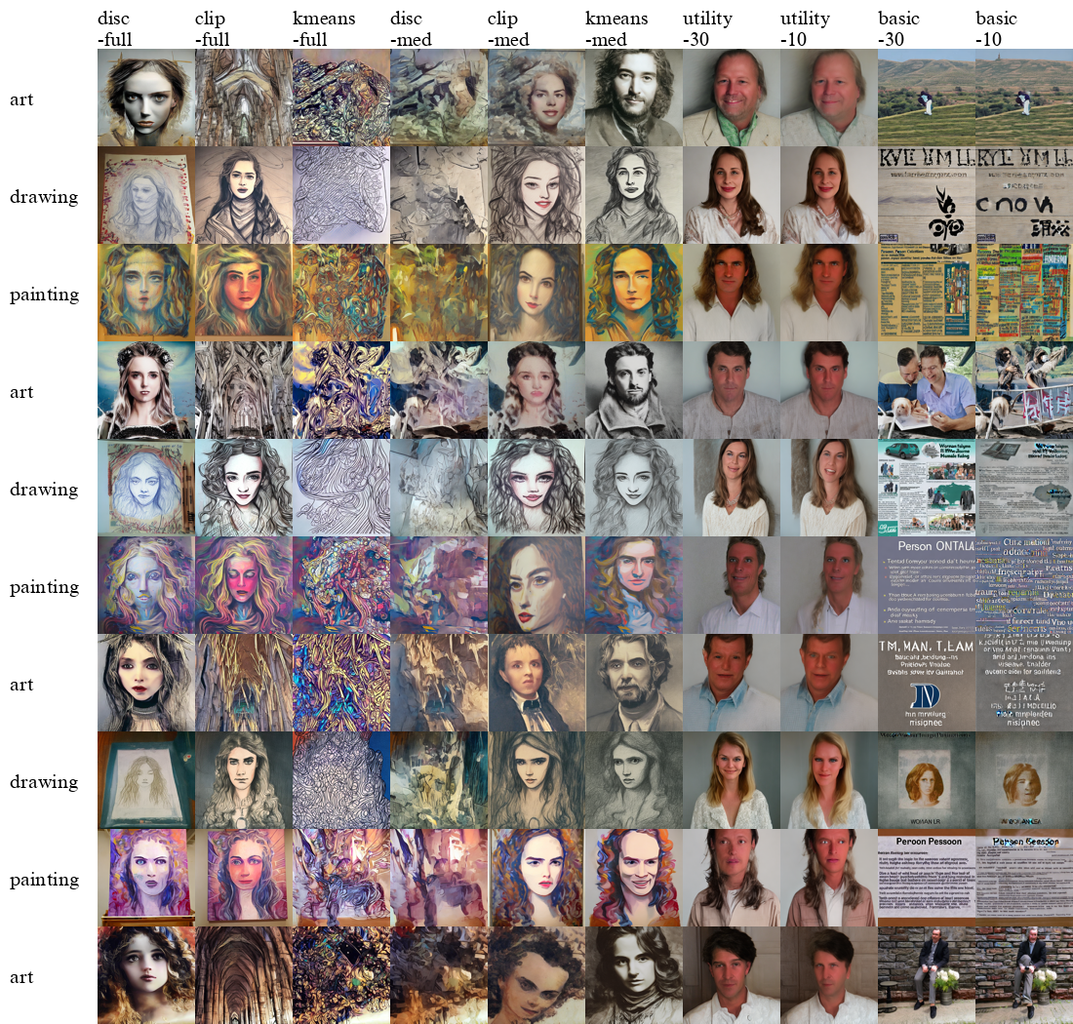1073x1024 pixels.
Task: Click the blue sketch with pencils beside it
Action: 145,488
